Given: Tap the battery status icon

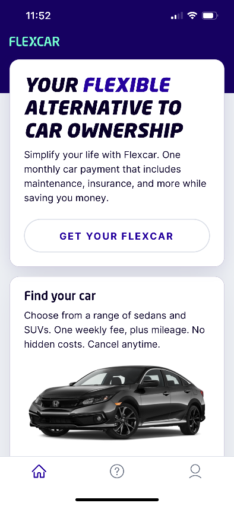Looking at the screenshot, I should (x=210, y=15).
